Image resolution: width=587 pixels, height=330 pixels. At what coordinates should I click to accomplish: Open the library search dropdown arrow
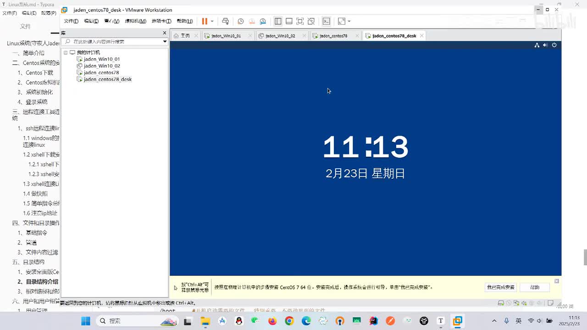165,42
